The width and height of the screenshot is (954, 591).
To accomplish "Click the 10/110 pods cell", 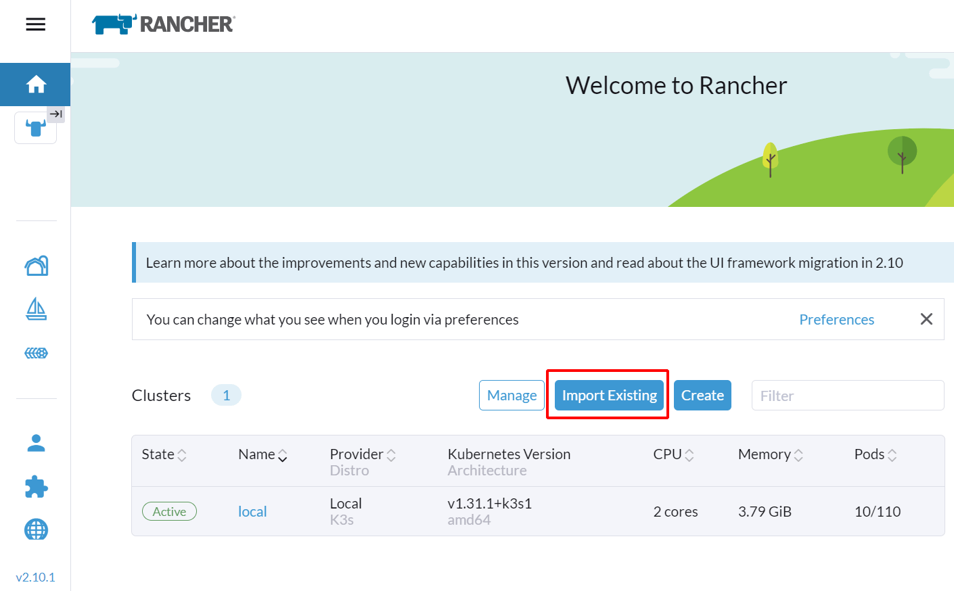I will [878, 512].
